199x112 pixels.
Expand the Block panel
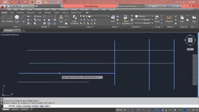point(115,27)
